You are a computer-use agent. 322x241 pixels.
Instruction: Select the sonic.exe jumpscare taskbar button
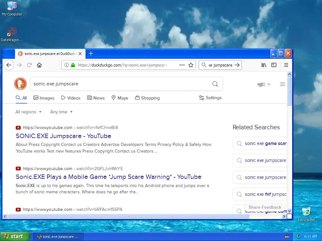click(58, 237)
